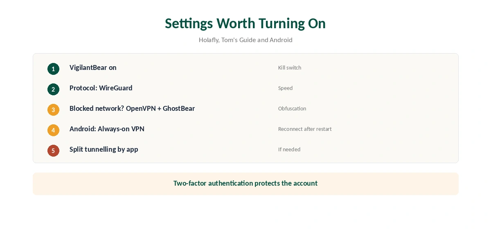Click the "Obfuscation" note
Screen dimensions: 491x229
click(292, 108)
